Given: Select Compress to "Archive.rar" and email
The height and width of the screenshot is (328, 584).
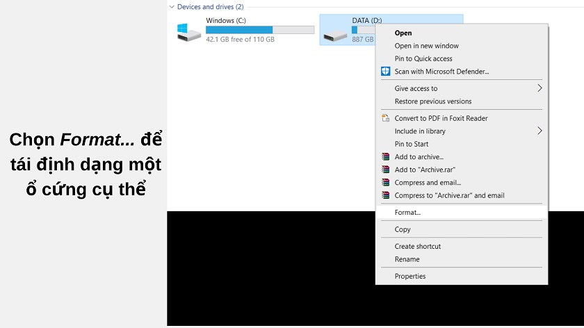Looking at the screenshot, I should [462, 195].
